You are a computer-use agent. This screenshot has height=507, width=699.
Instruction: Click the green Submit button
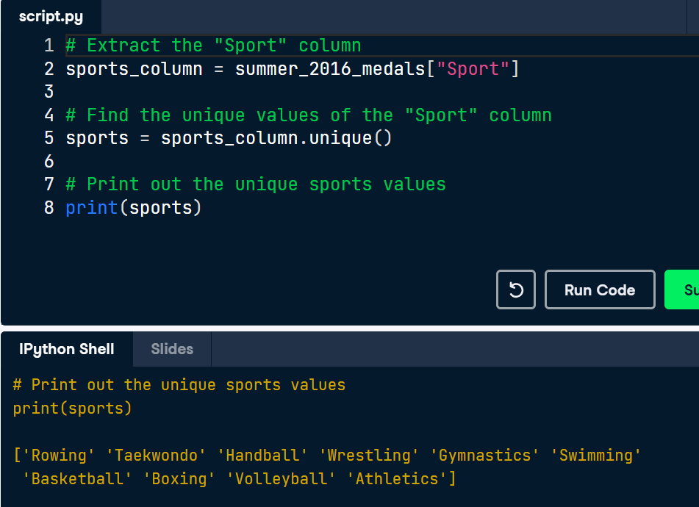[681, 290]
